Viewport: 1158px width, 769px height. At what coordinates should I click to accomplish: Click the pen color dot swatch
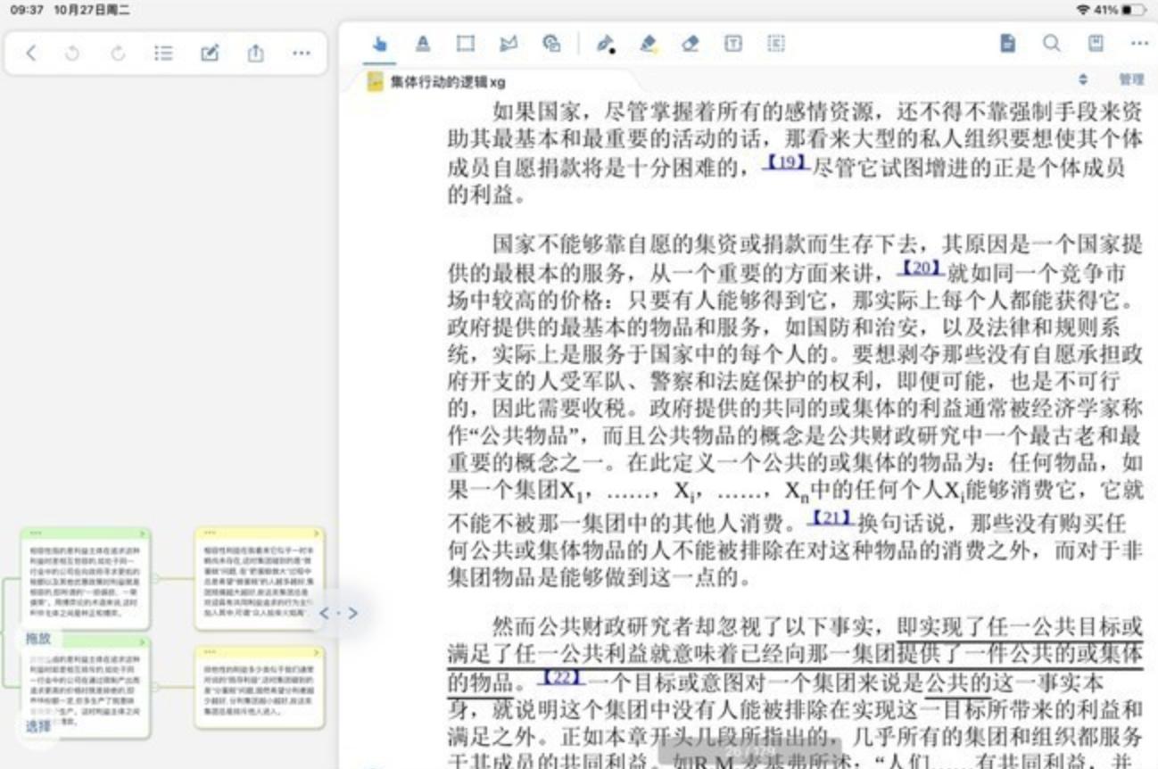[x=612, y=51]
